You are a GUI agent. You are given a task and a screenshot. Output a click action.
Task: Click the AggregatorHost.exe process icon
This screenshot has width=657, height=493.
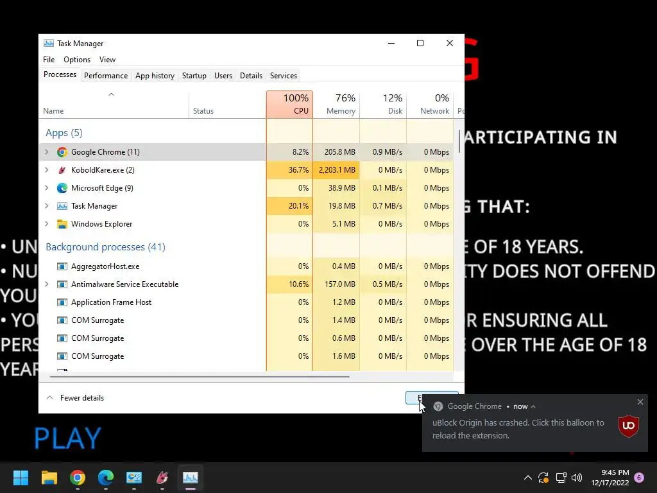coord(62,266)
